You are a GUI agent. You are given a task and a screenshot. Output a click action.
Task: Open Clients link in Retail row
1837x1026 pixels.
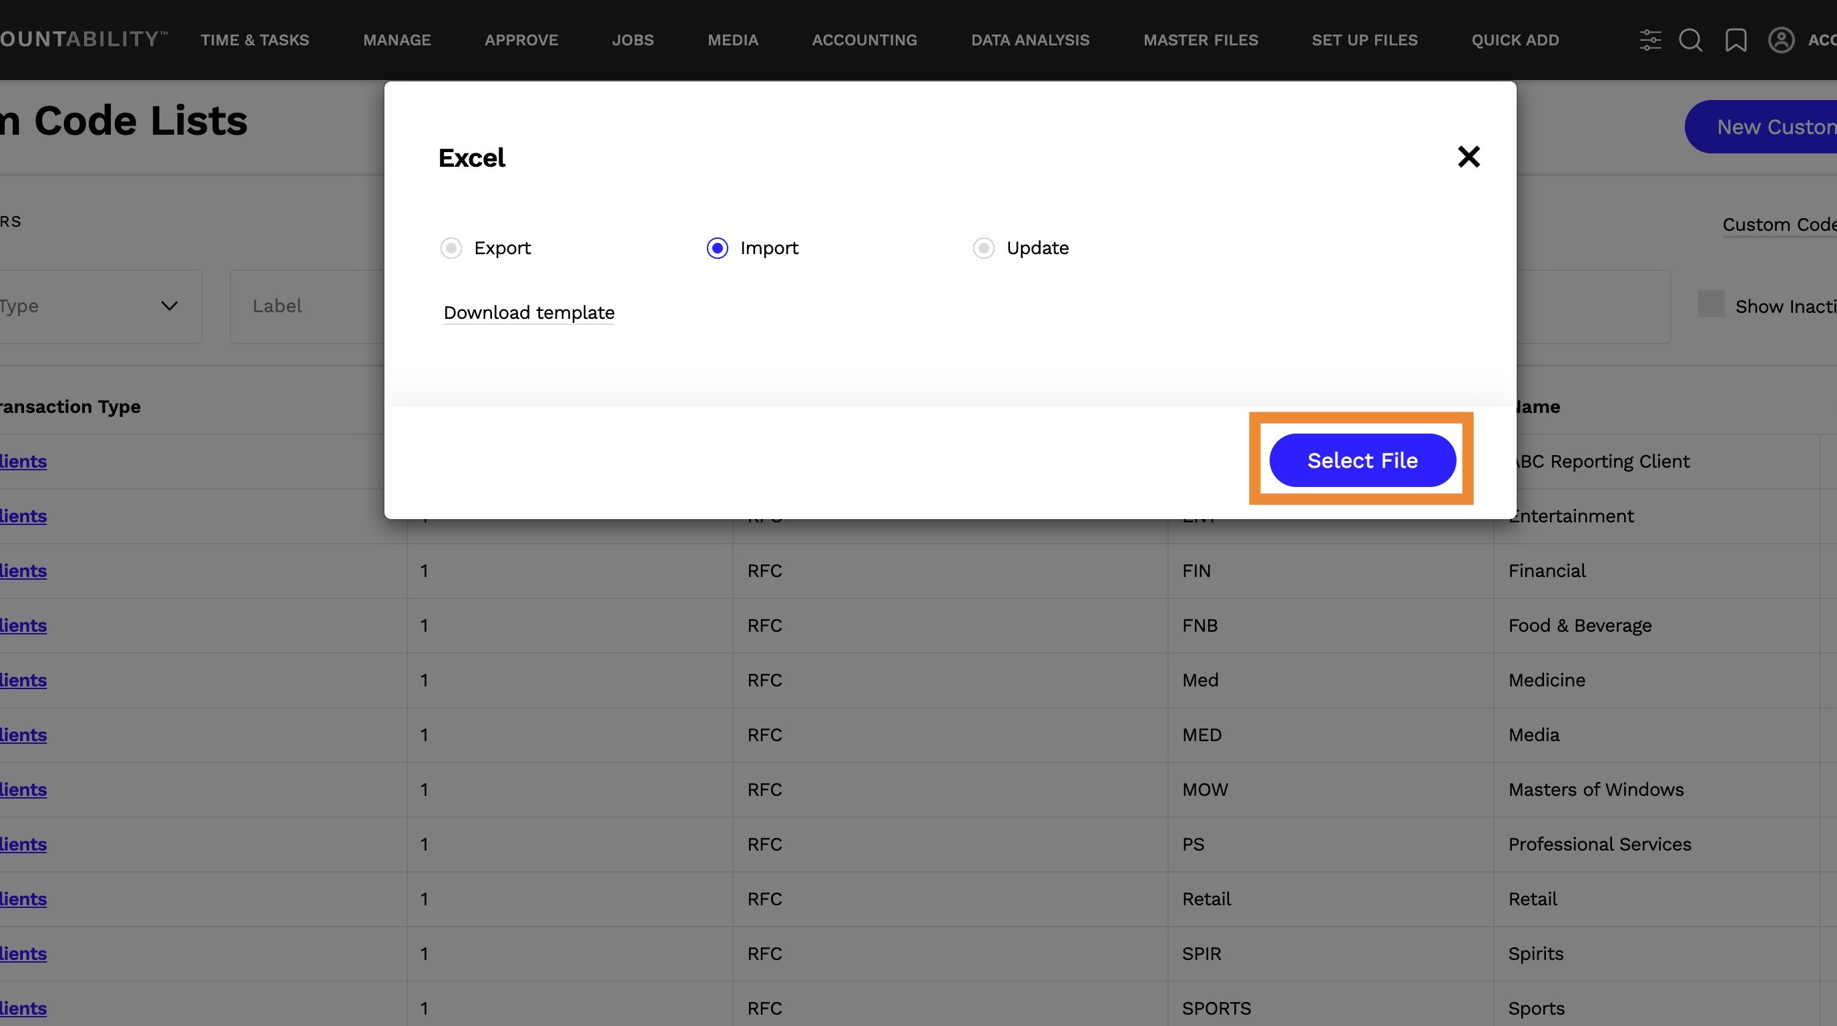(x=23, y=899)
